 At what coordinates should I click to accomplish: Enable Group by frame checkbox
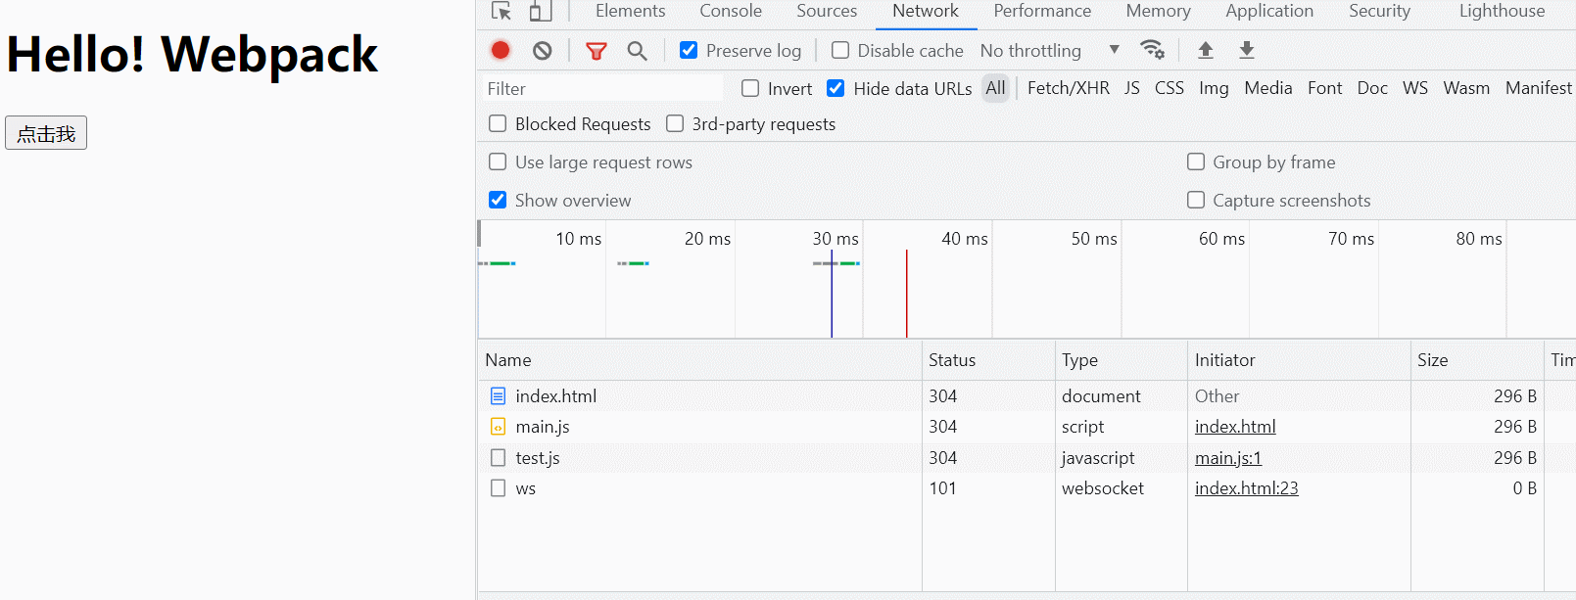pyautogui.click(x=1196, y=162)
